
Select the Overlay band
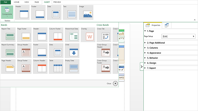click(x=88, y=35)
